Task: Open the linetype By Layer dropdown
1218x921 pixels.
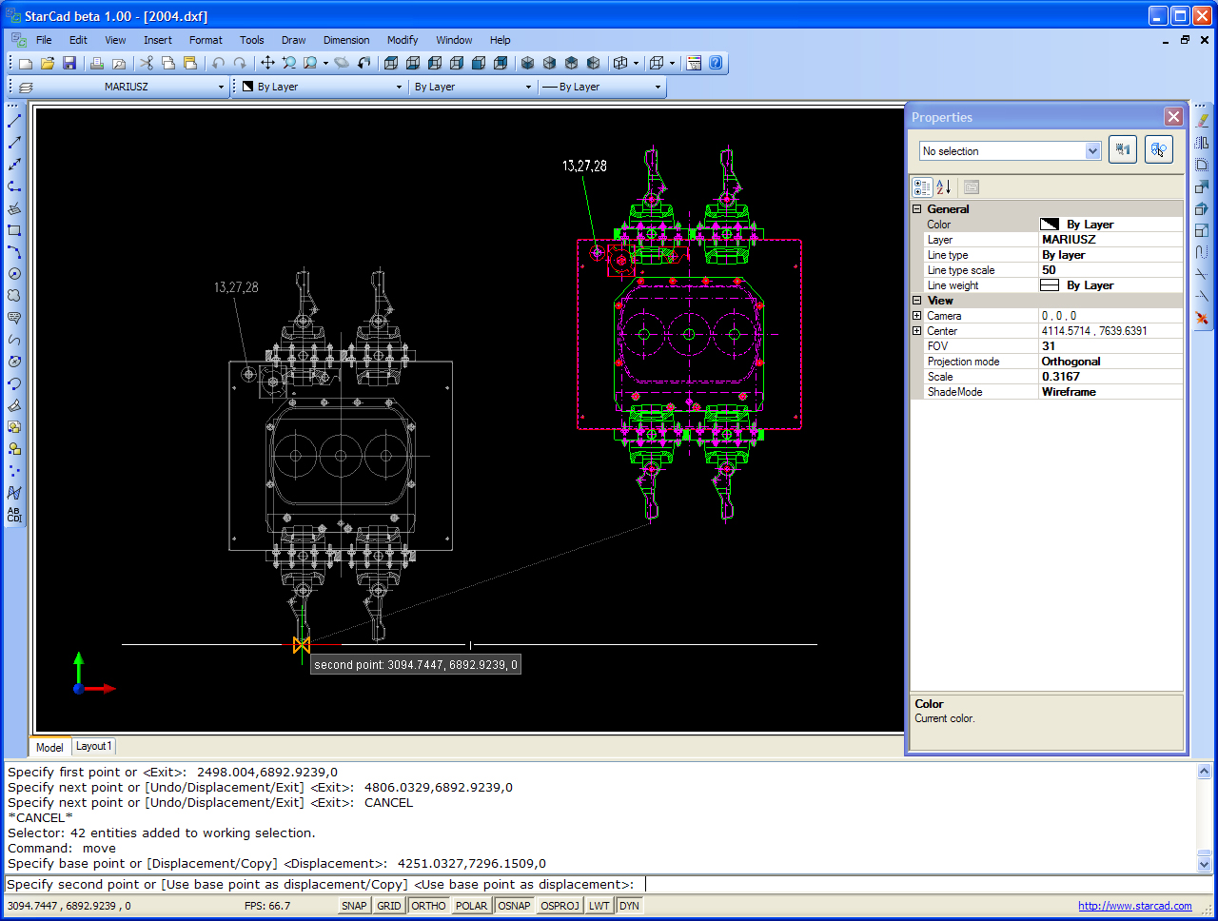Action: [x=528, y=87]
